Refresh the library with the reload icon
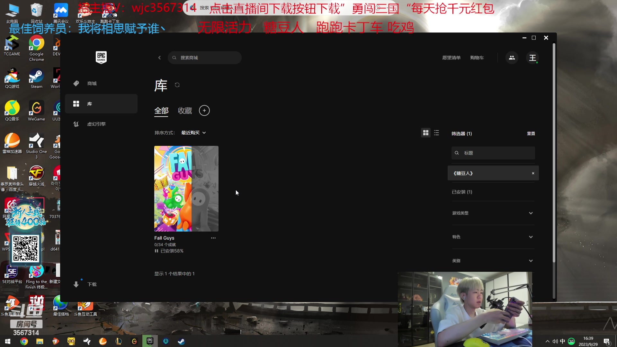This screenshot has width=617, height=347. [177, 85]
